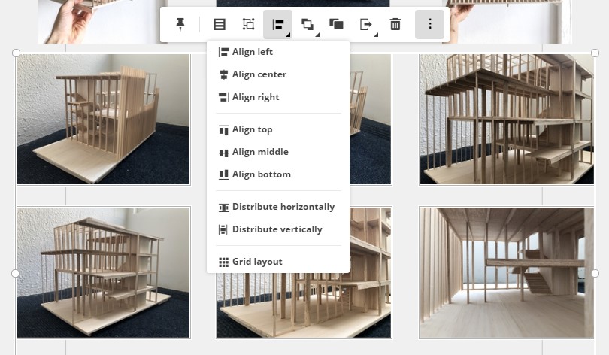Click the bottom-right interior staircase photo
This screenshot has height=355, width=609.
pyautogui.click(x=507, y=272)
